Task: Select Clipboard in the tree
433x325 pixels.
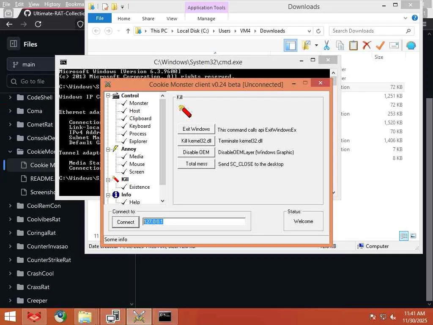Action: (x=140, y=118)
